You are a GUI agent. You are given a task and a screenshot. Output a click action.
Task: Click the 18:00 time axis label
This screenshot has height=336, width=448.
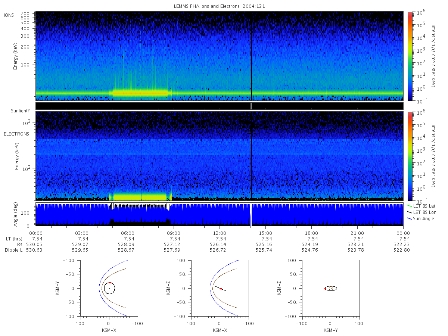pos(312,233)
